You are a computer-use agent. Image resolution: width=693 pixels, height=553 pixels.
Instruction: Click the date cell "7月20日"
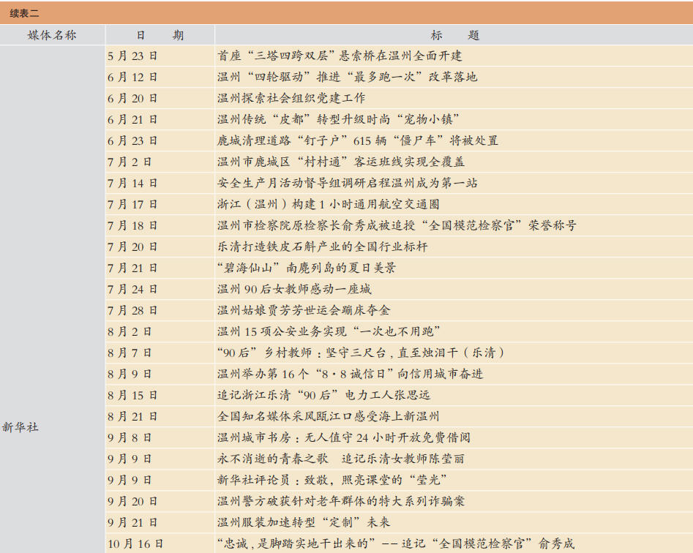pyautogui.click(x=132, y=247)
